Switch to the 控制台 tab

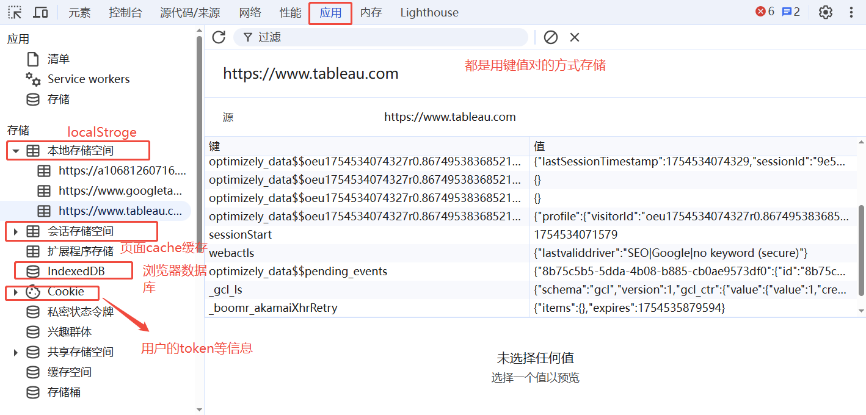pyautogui.click(x=125, y=12)
